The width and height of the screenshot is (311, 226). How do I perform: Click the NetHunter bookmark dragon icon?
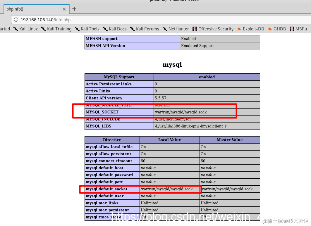coord(165,29)
